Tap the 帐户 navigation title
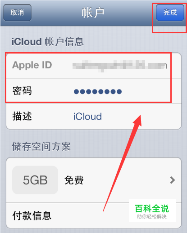This screenshot has width=187, height=233. [93, 13]
